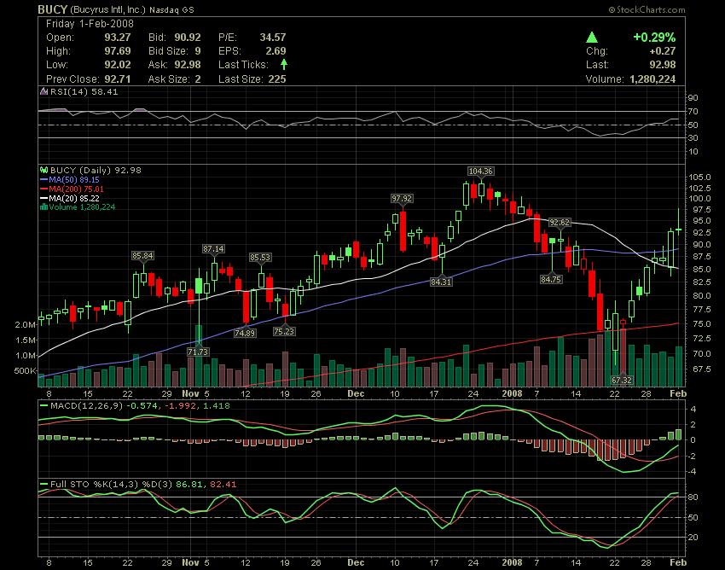
Task: Click the MA(20) 85.22 legend text
Action: click(74, 199)
